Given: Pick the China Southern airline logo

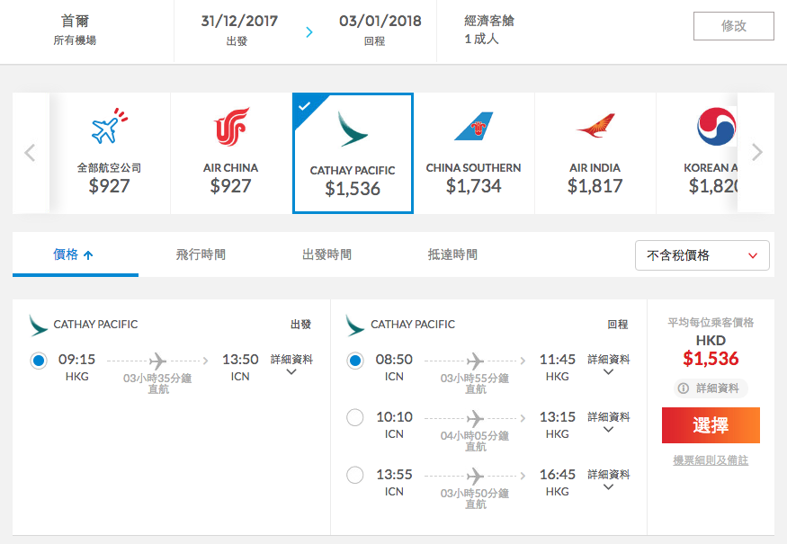Looking at the screenshot, I should [x=474, y=127].
